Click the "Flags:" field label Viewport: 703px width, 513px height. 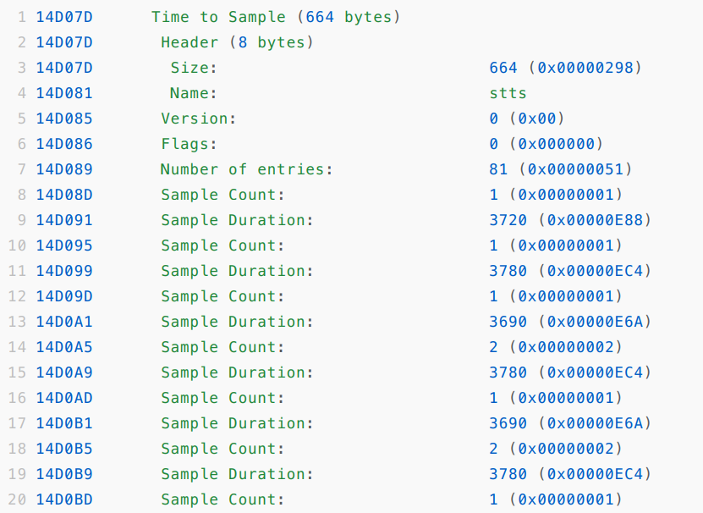[x=189, y=144]
